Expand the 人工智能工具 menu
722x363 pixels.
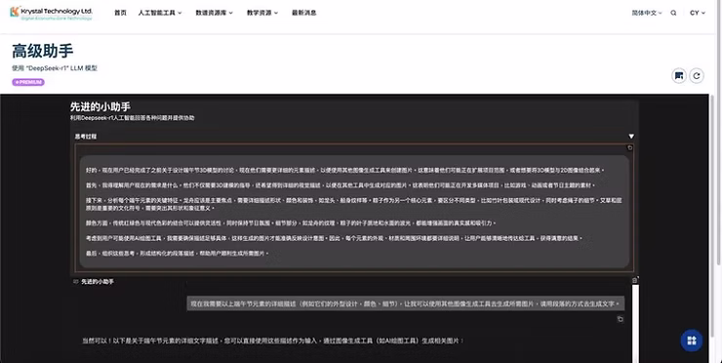click(160, 13)
